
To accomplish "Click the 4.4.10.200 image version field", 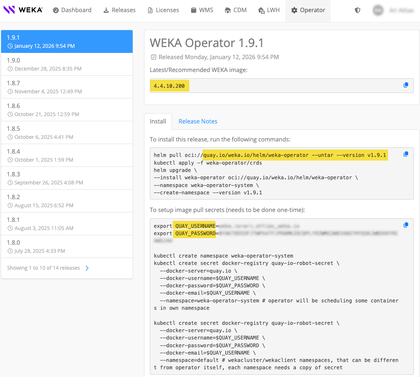I will tap(169, 86).
